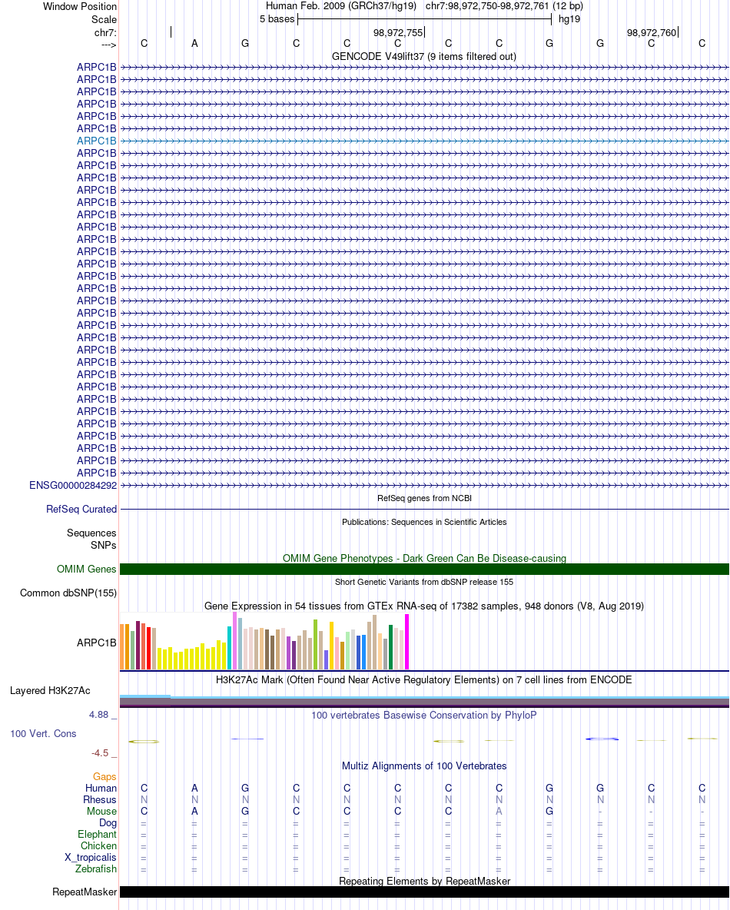Click the 4.88 upper conservation scale value
The height and width of the screenshot is (910, 730).
point(98,715)
